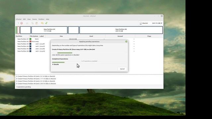Select the New Partition #4 row
The height and width of the screenshot is (119, 212).
click(x=89, y=46)
